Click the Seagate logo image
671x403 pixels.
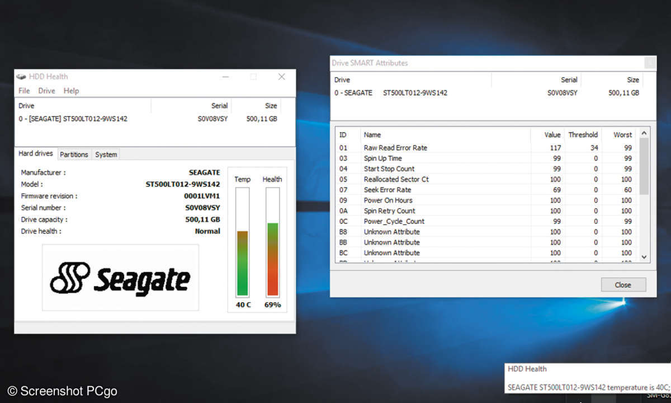120,277
